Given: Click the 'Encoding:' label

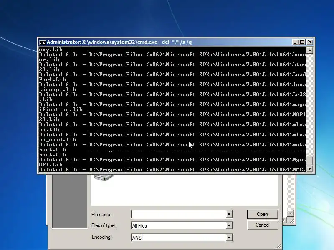Looking at the screenshot, I should coord(102,237).
